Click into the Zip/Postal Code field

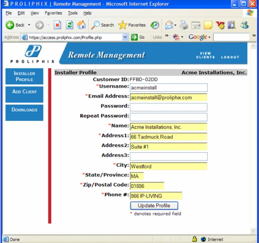(147, 186)
